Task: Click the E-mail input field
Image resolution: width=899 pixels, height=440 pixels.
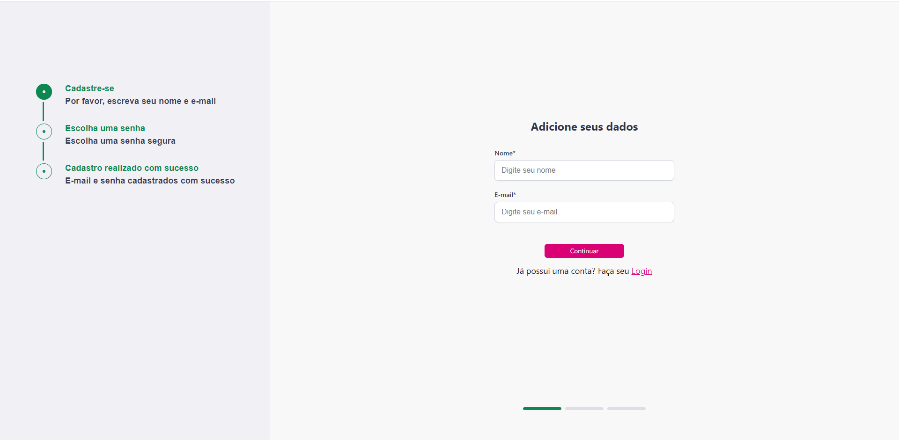Action: point(584,212)
